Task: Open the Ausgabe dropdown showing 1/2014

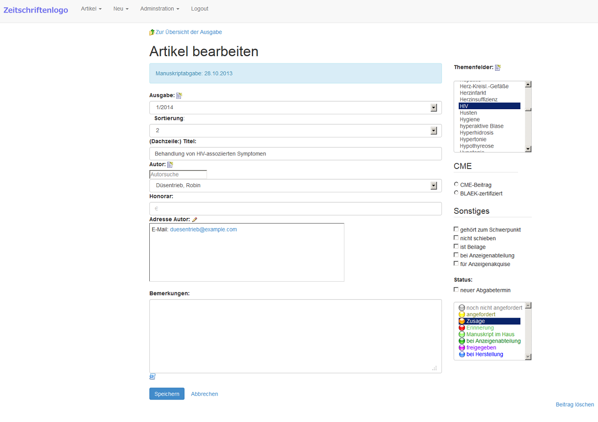Action: (295, 108)
